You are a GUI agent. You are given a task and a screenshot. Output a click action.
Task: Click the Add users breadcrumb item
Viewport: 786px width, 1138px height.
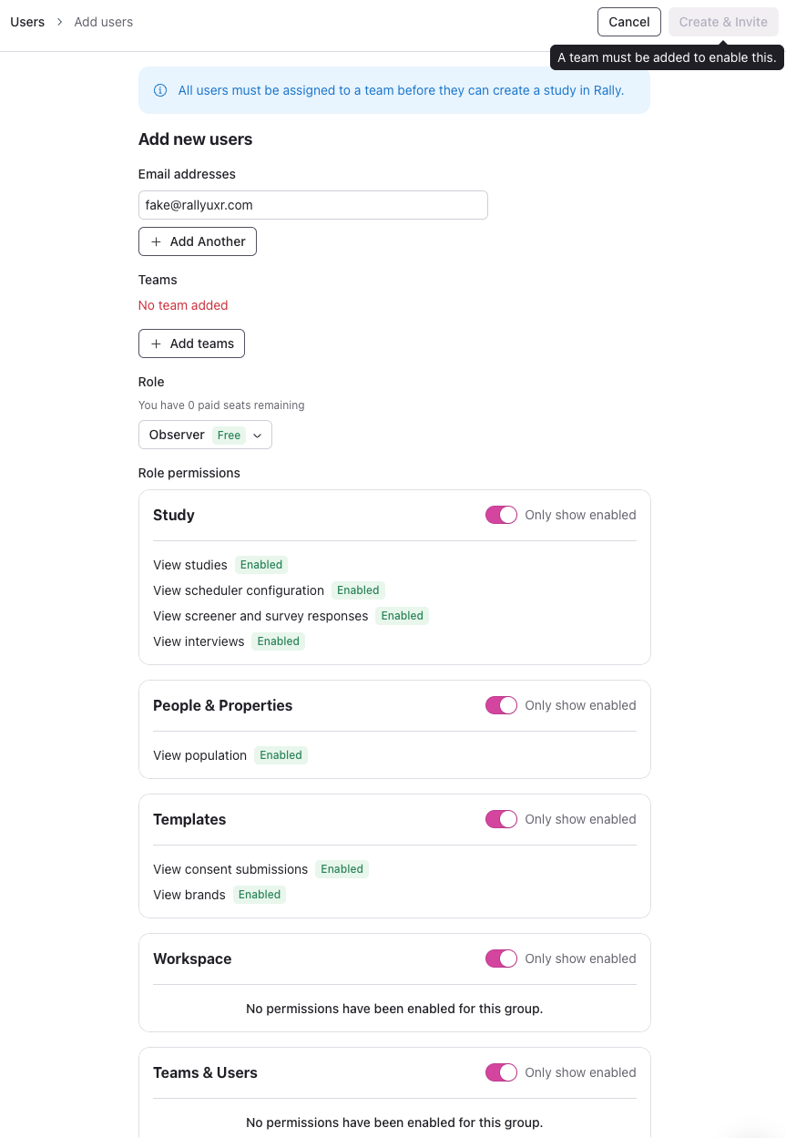pos(104,22)
